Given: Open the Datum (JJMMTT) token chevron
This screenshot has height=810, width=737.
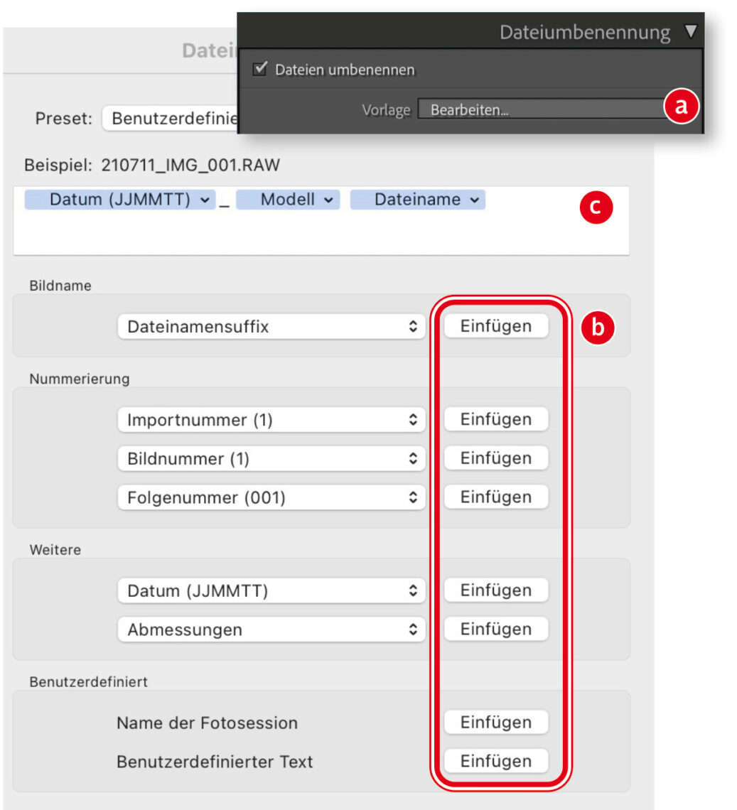Looking at the screenshot, I should pyautogui.click(x=205, y=200).
